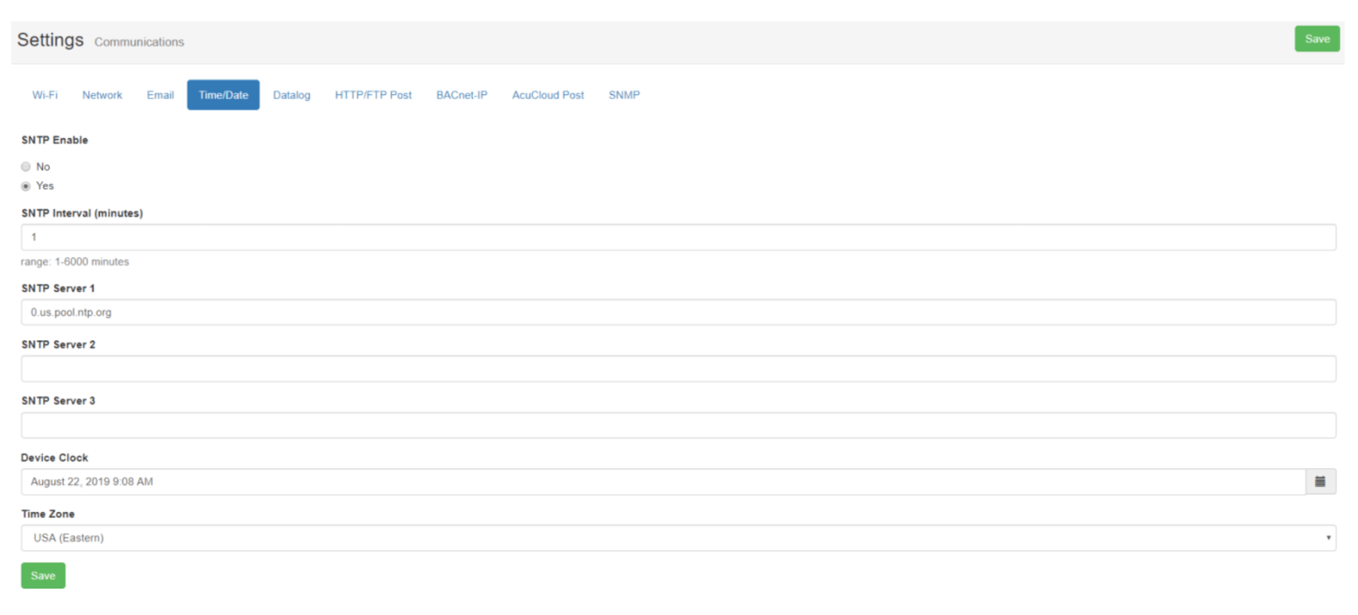Open the SNMP settings tab
The width and height of the screenshot is (1358, 615).
pyautogui.click(x=624, y=95)
